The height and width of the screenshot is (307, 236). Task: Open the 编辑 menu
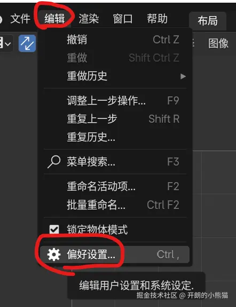[54, 19]
